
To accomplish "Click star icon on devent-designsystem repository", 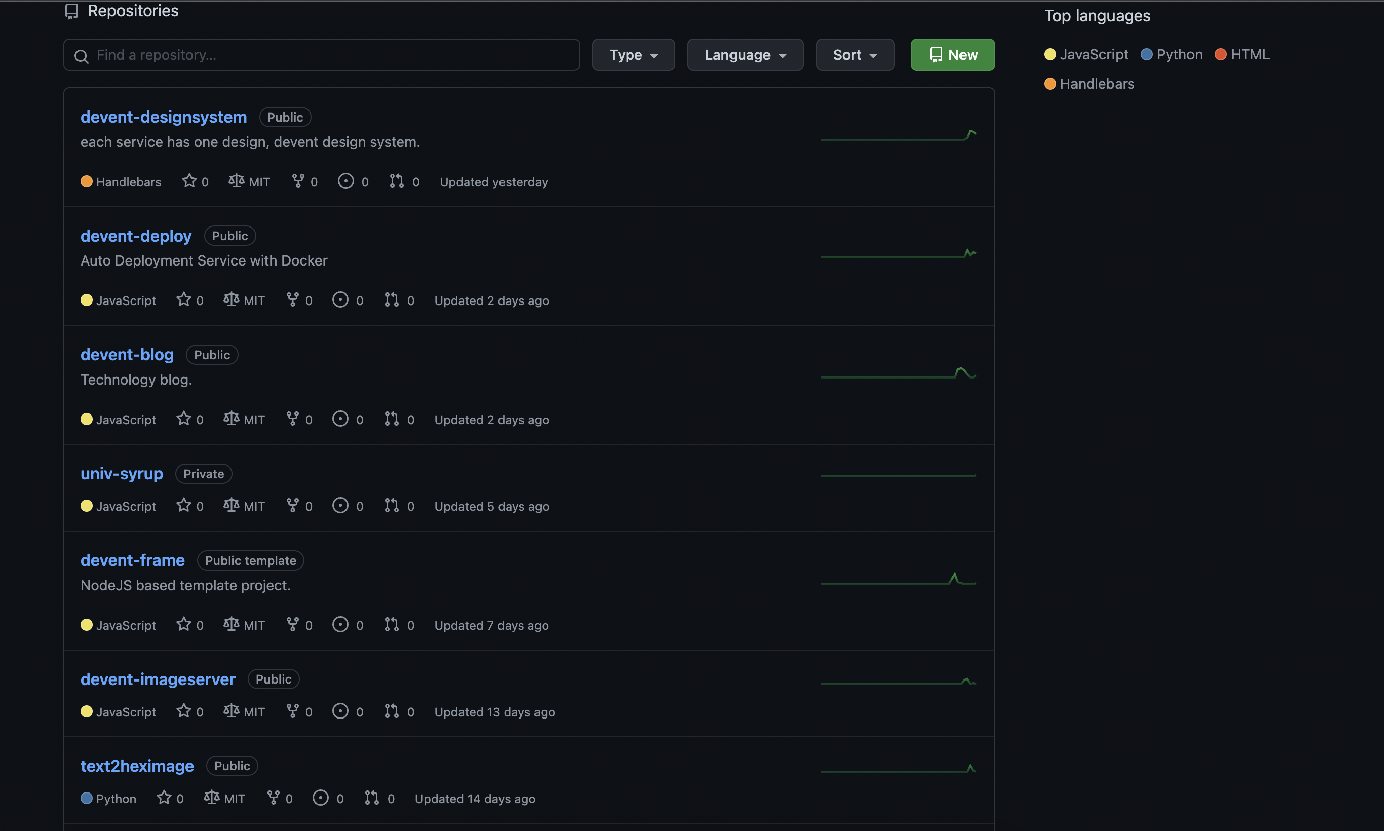I will pyautogui.click(x=189, y=181).
